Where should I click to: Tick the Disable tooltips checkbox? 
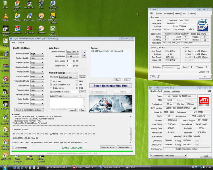tap(13, 148)
